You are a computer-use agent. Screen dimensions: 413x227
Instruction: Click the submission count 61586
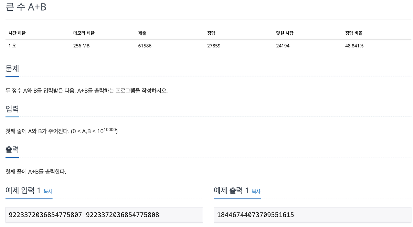(145, 45)
